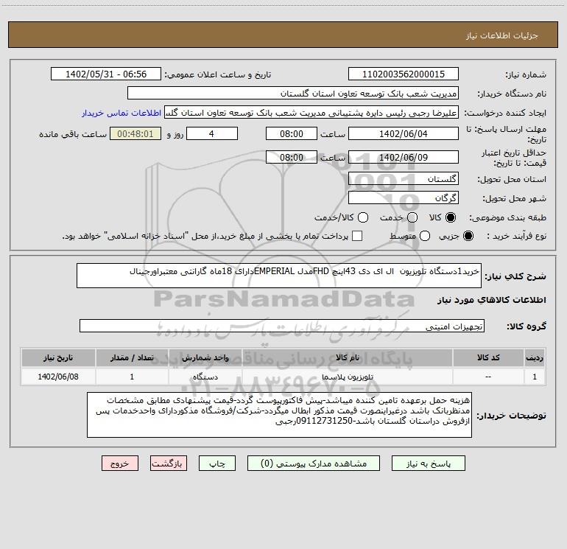Click the طبقه بندی موضوعی label
567x549 pixels.
507,218
